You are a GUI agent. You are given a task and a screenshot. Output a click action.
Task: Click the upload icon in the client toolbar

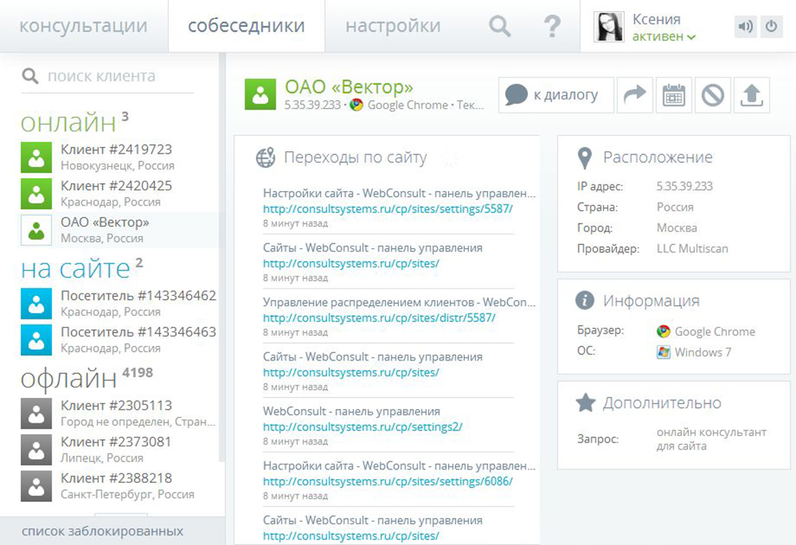pos(751,95)
